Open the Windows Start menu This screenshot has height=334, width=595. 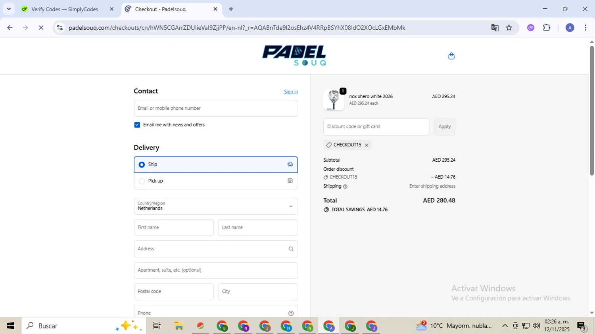(x=11, y=326)
